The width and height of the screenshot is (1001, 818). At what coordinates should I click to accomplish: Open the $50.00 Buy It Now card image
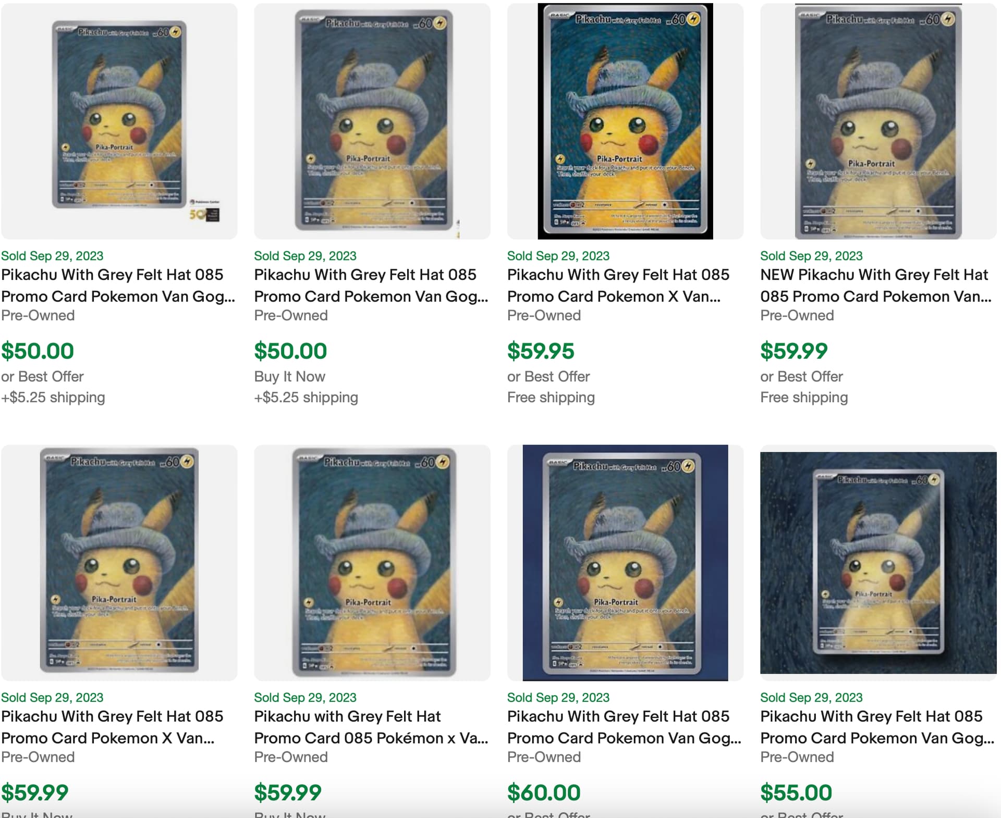[x=372, y=121]
